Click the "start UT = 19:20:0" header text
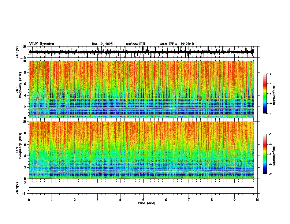The image size is (290, 224). pos(177,44)
